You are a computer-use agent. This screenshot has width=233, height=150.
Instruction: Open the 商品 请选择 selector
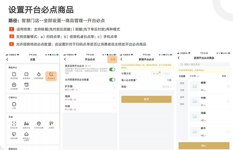click(x=167, y=87)
